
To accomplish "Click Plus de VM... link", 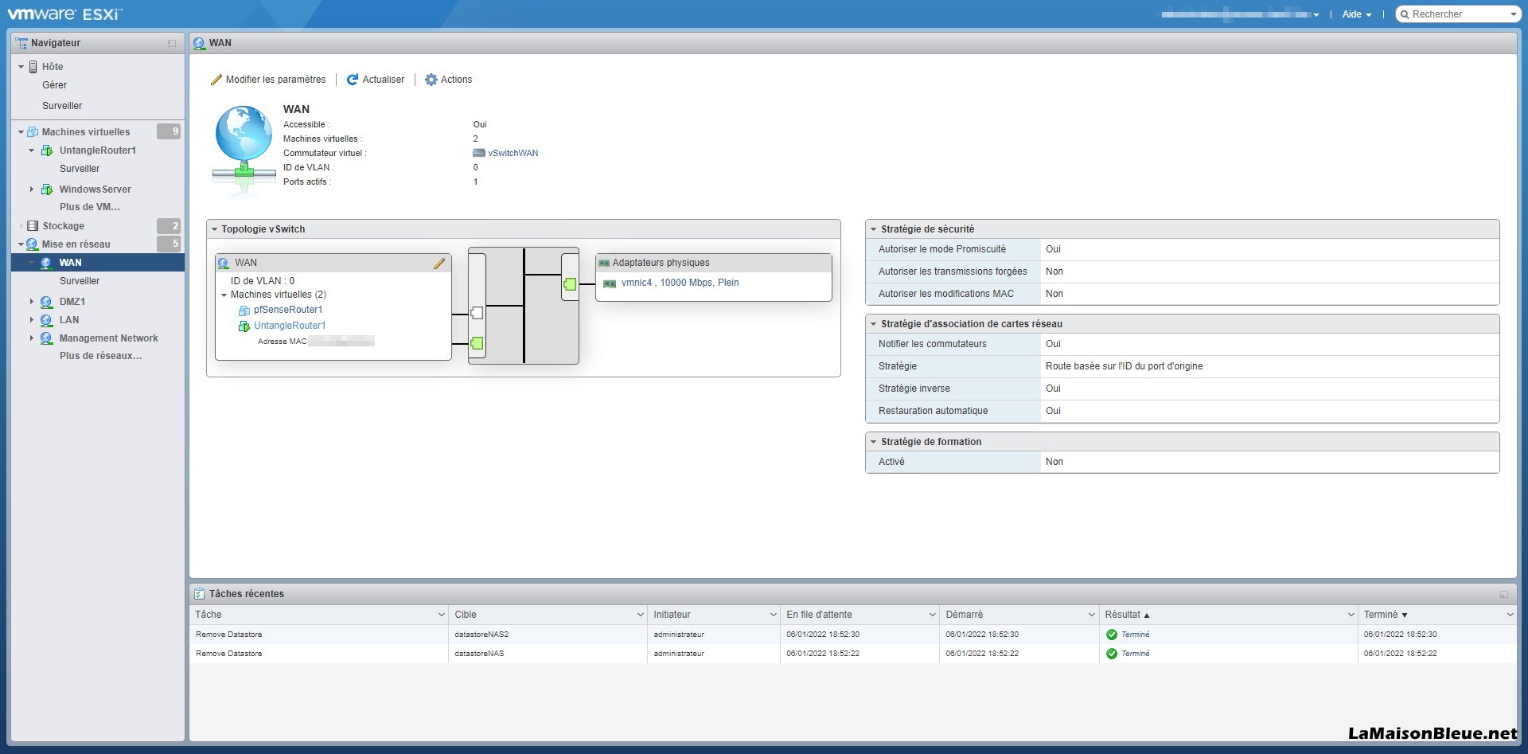I will pyautogui.click(x=90, y=207).
